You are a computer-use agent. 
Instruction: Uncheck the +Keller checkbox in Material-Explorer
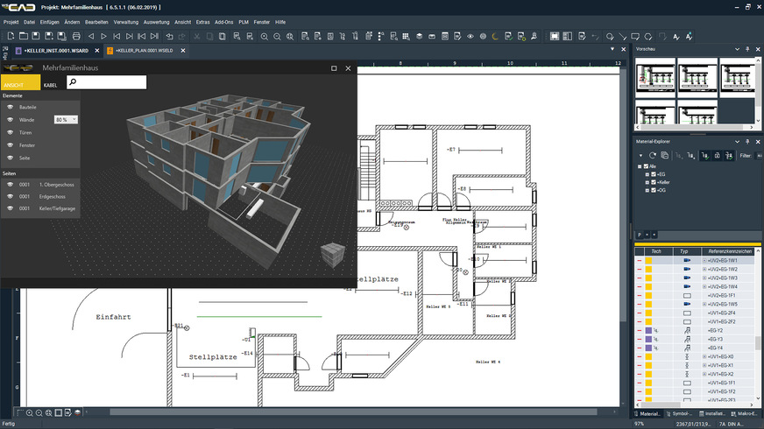(x=653, y=182)
